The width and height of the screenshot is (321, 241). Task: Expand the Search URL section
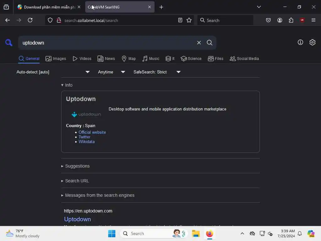coord(75,181)
